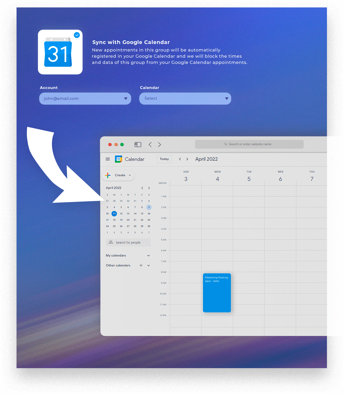Viewport: 344px width, 394px height.
Task: Click the red close window button
Action: click(110, 144)
